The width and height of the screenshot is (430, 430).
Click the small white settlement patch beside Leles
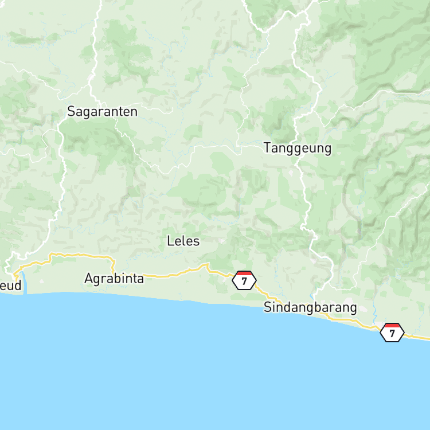(x=222, y=241)
